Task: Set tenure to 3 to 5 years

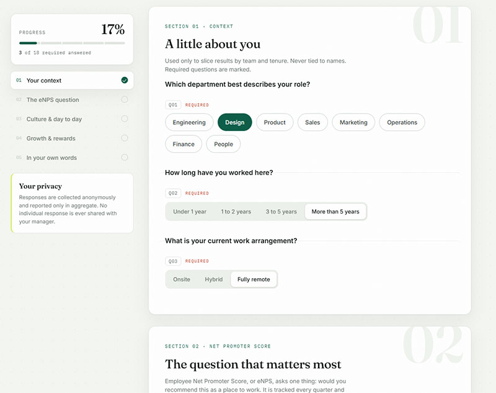Action: point(281,212)
